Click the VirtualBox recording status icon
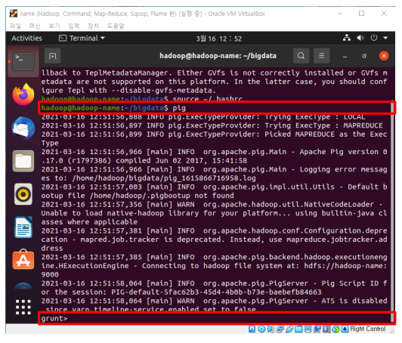Viewport: 402px width, 343px height. [317, 329]
